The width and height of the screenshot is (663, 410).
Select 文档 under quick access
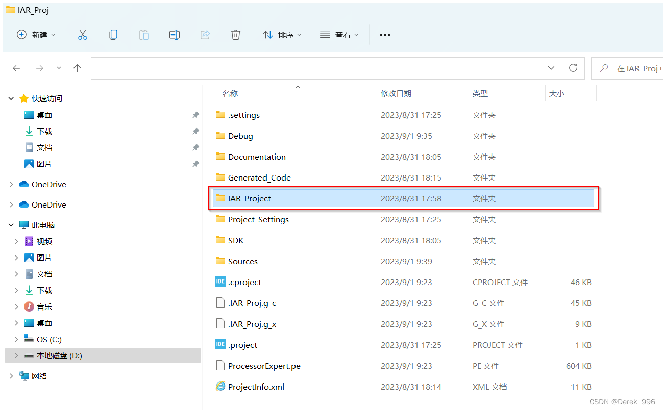(44, 147)
